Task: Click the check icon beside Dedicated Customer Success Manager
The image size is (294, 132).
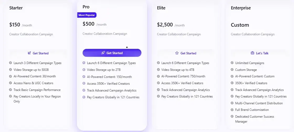Action: click(x=232, y=117)
